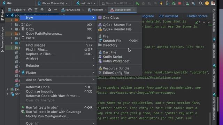The image size is (223, 125).
Task: Jump to previous highlighted problem arrow
Action: pos(204,22)
